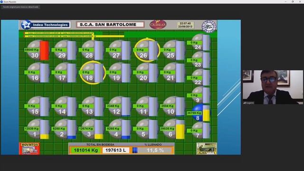Screen dimensions: 304x171
Task: Select empty tank 21
Action: click(172, 73)
